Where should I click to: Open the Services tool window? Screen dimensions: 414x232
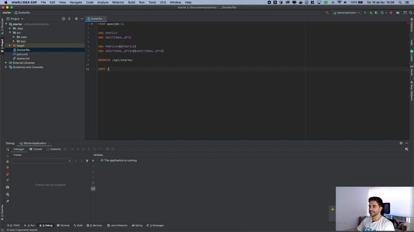pos(94,226)
